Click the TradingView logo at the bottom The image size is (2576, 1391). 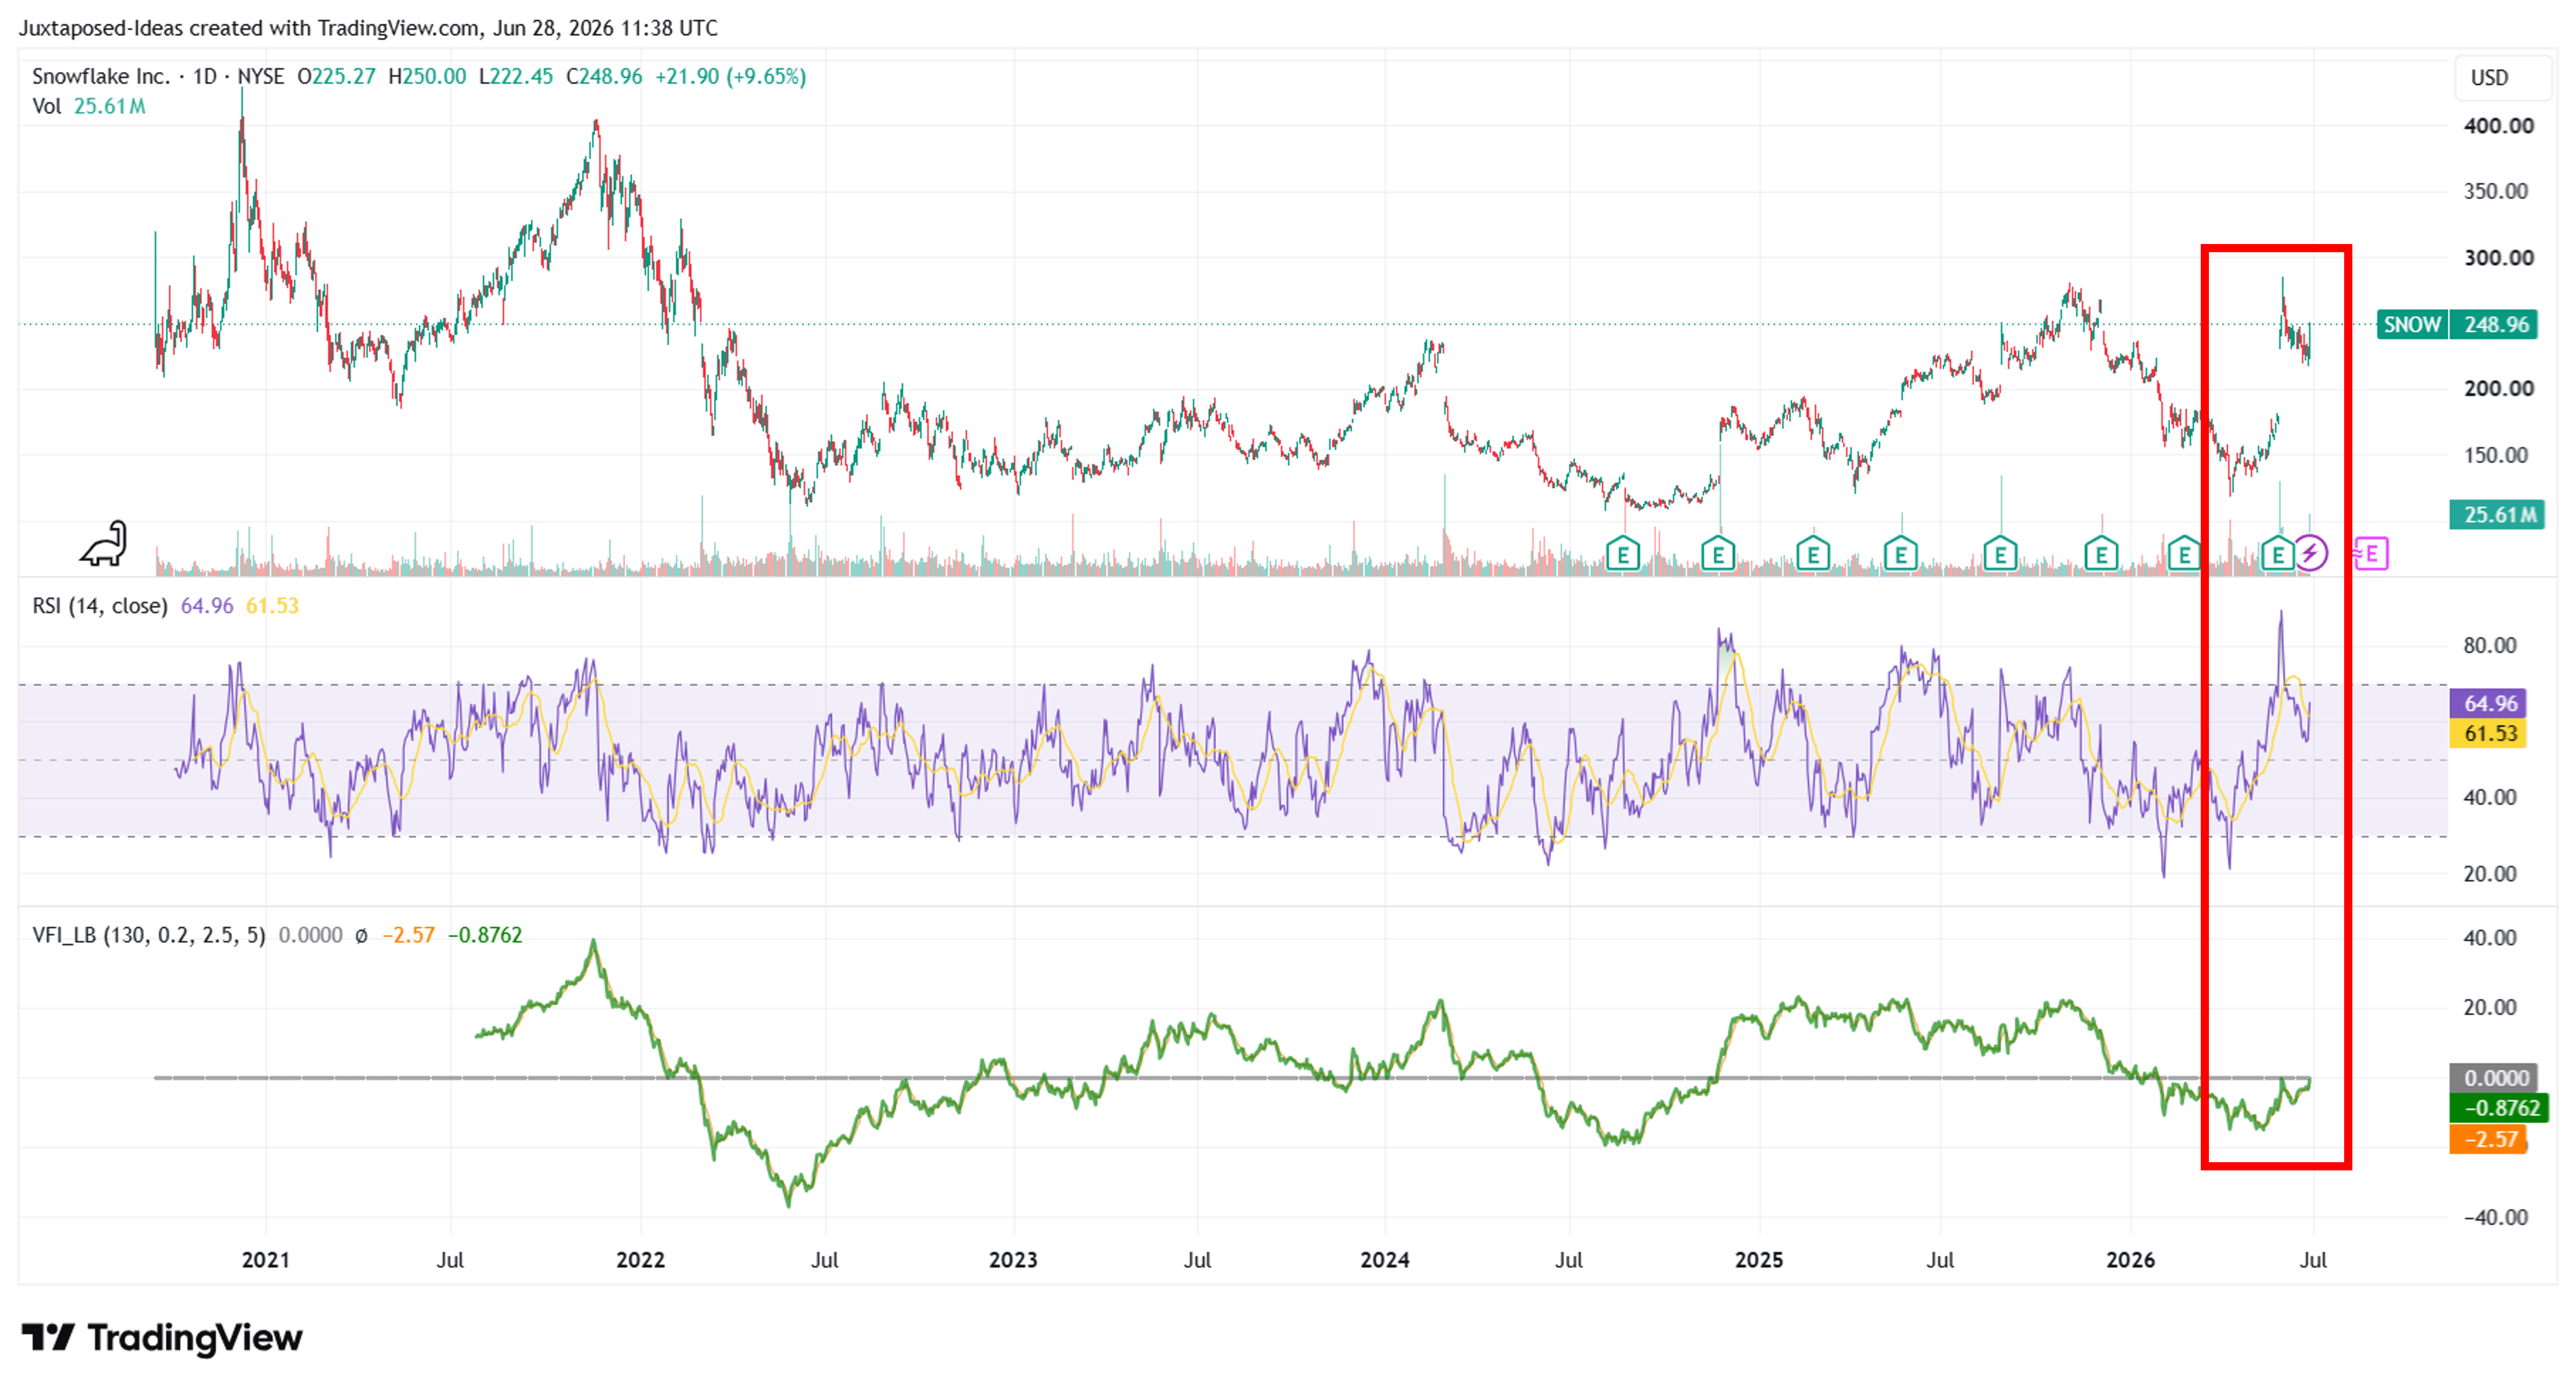point(162,1337)
